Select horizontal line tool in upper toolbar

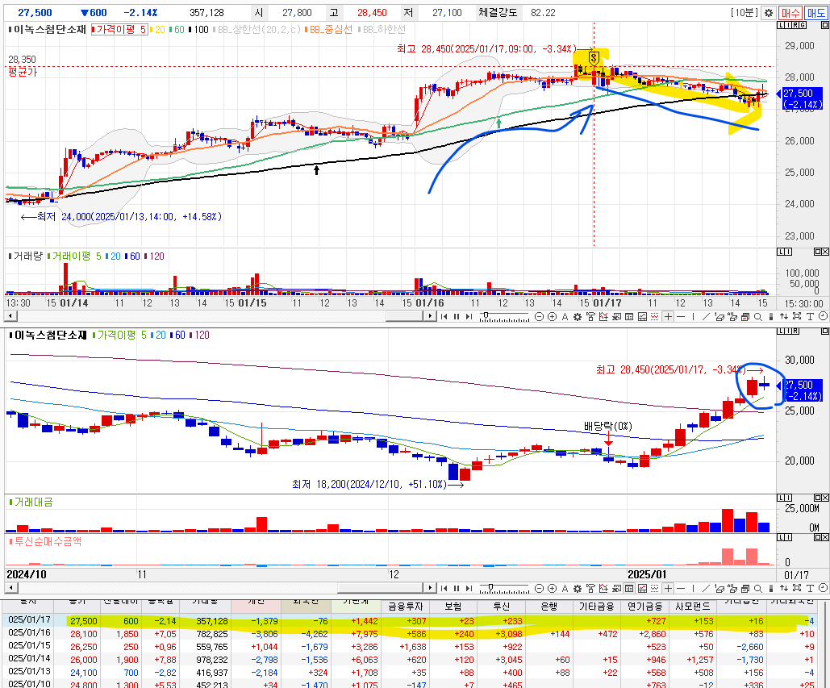coord(681,316)
